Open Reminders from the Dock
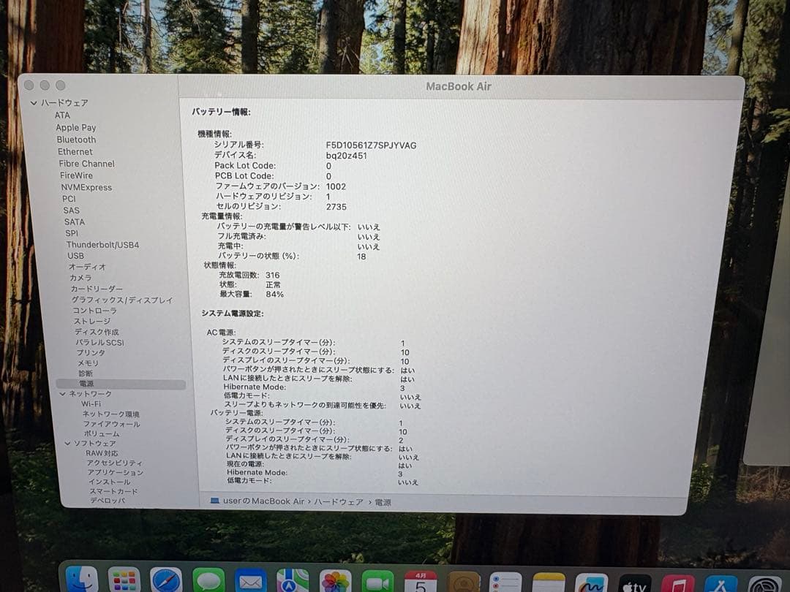Viewport: 790px width, 592px height. point(506,583)
